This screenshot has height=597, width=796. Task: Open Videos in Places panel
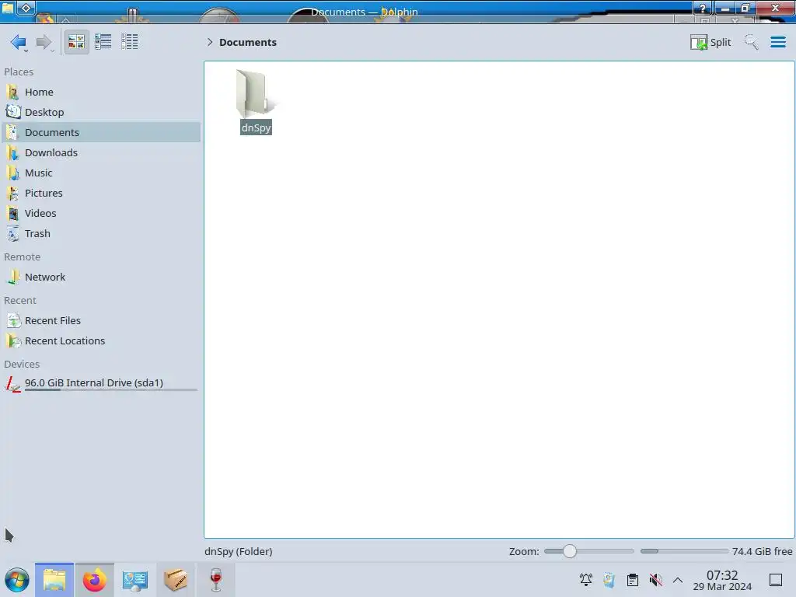(x=102, y=214)
